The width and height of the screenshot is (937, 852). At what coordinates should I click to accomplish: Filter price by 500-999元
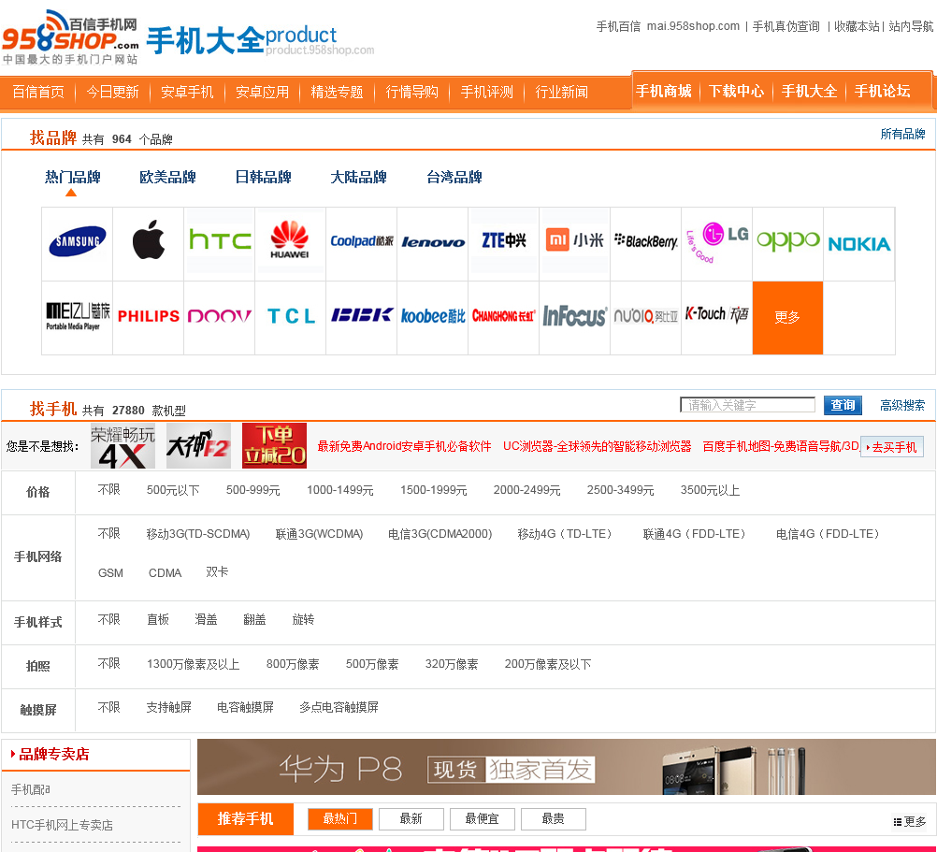(252, 490)
